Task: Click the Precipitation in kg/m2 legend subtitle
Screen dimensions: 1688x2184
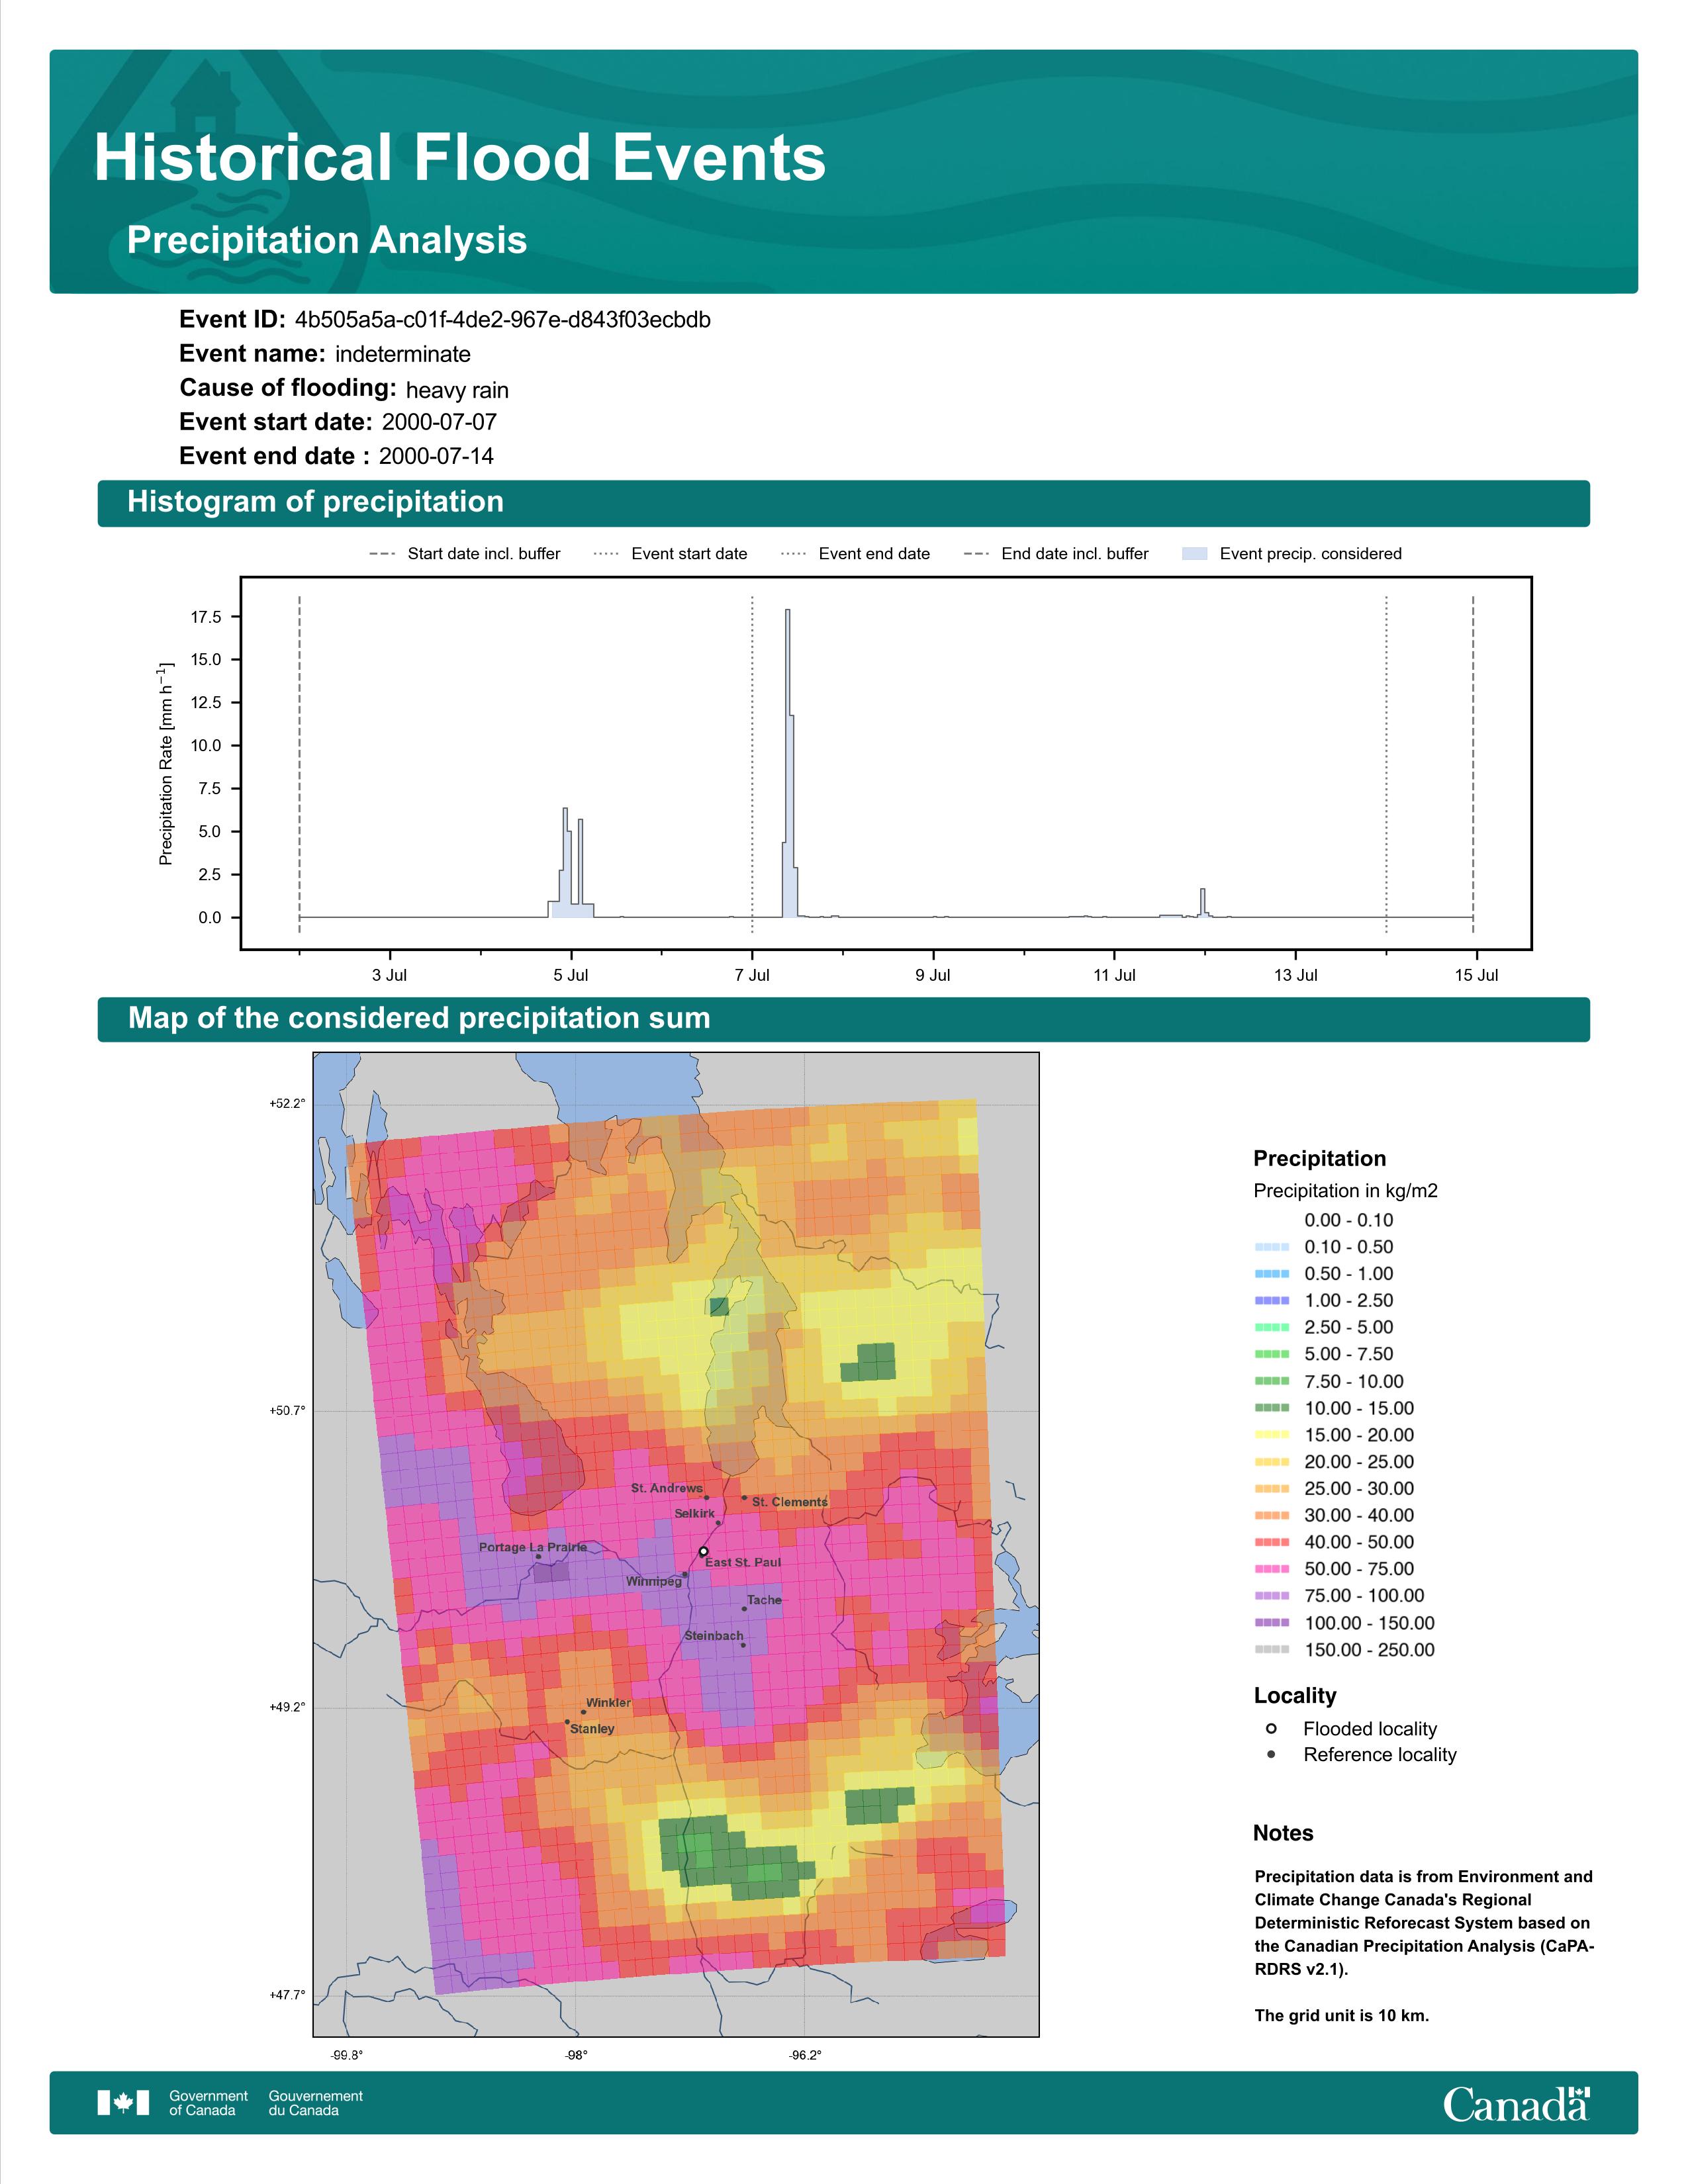Action: [1345, 1191]
